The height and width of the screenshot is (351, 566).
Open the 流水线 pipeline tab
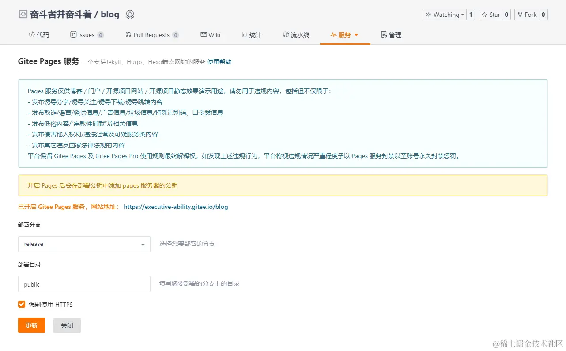pyautogui.click(x=296, y=35)
